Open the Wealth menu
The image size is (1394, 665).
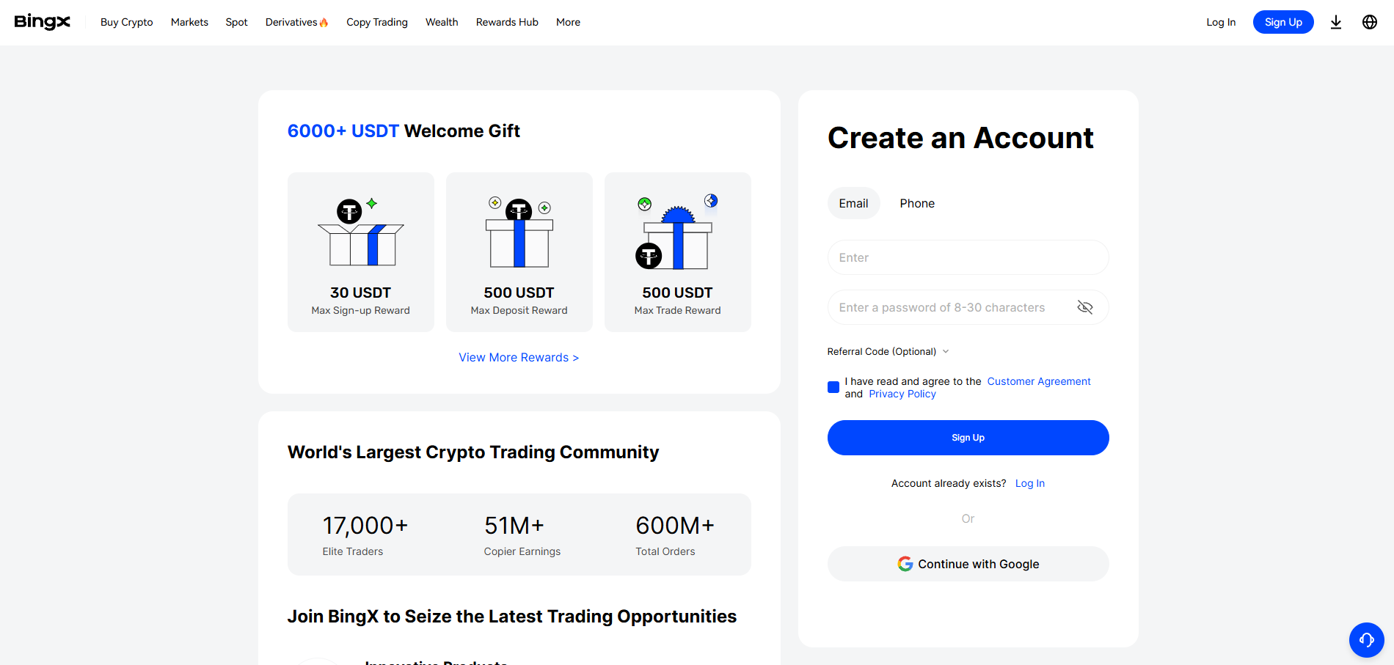point(442,22)
